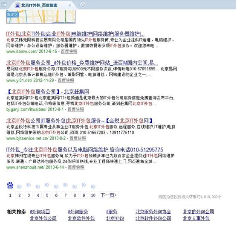Go to results page 5
Viewport: 237px width, 229px height.
[x=47, y=195]
